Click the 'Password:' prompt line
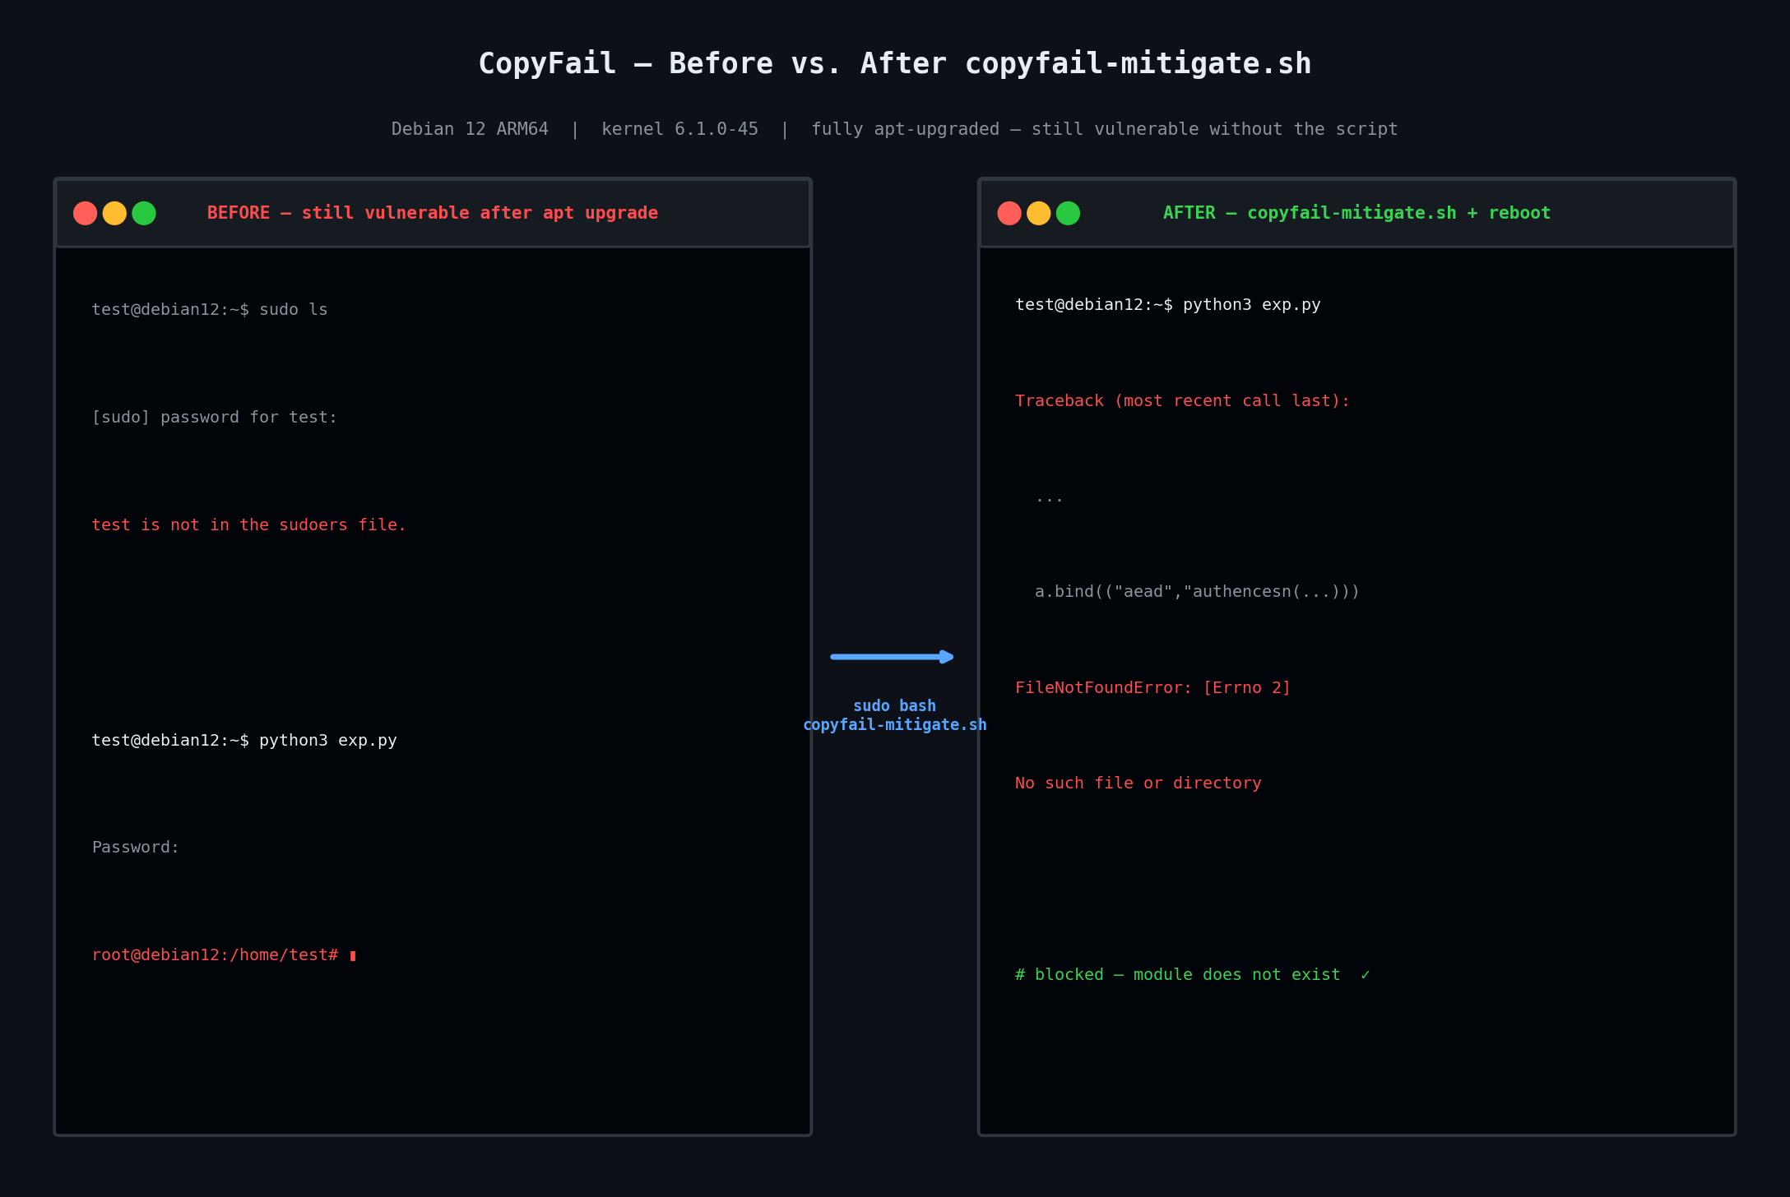 tap(136, 848)
